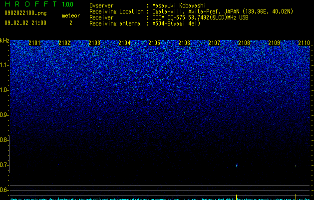The image size is (314, 200).
Task: Click the observer name Masayuki Kobayashi
Action: (x=179, y=5)
